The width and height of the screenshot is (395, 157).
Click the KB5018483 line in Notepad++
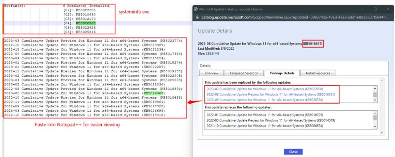pos(93,97)
